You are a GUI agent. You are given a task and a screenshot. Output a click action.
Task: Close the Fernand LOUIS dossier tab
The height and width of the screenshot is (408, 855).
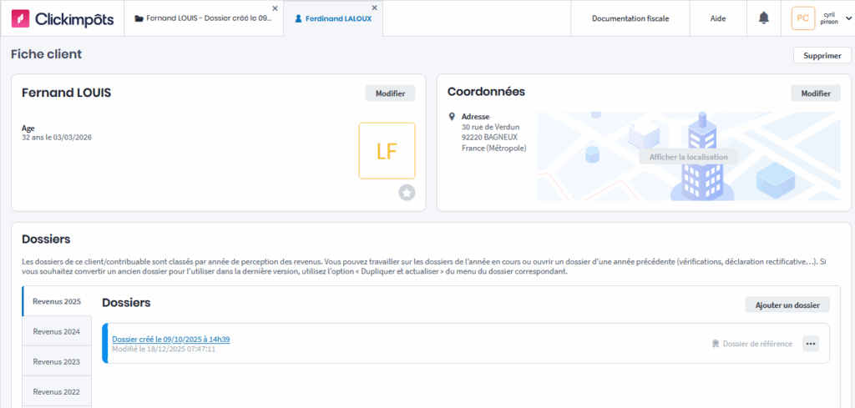[275, 8]
